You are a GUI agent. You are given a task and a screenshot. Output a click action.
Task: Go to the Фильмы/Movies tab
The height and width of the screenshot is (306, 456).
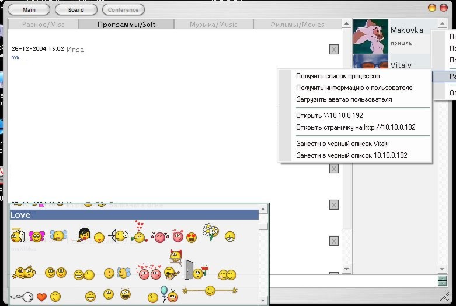298,25
